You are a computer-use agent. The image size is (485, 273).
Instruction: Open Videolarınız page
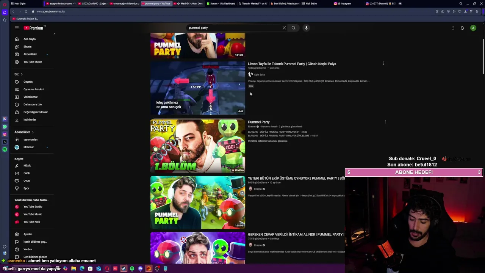(31, 97)
